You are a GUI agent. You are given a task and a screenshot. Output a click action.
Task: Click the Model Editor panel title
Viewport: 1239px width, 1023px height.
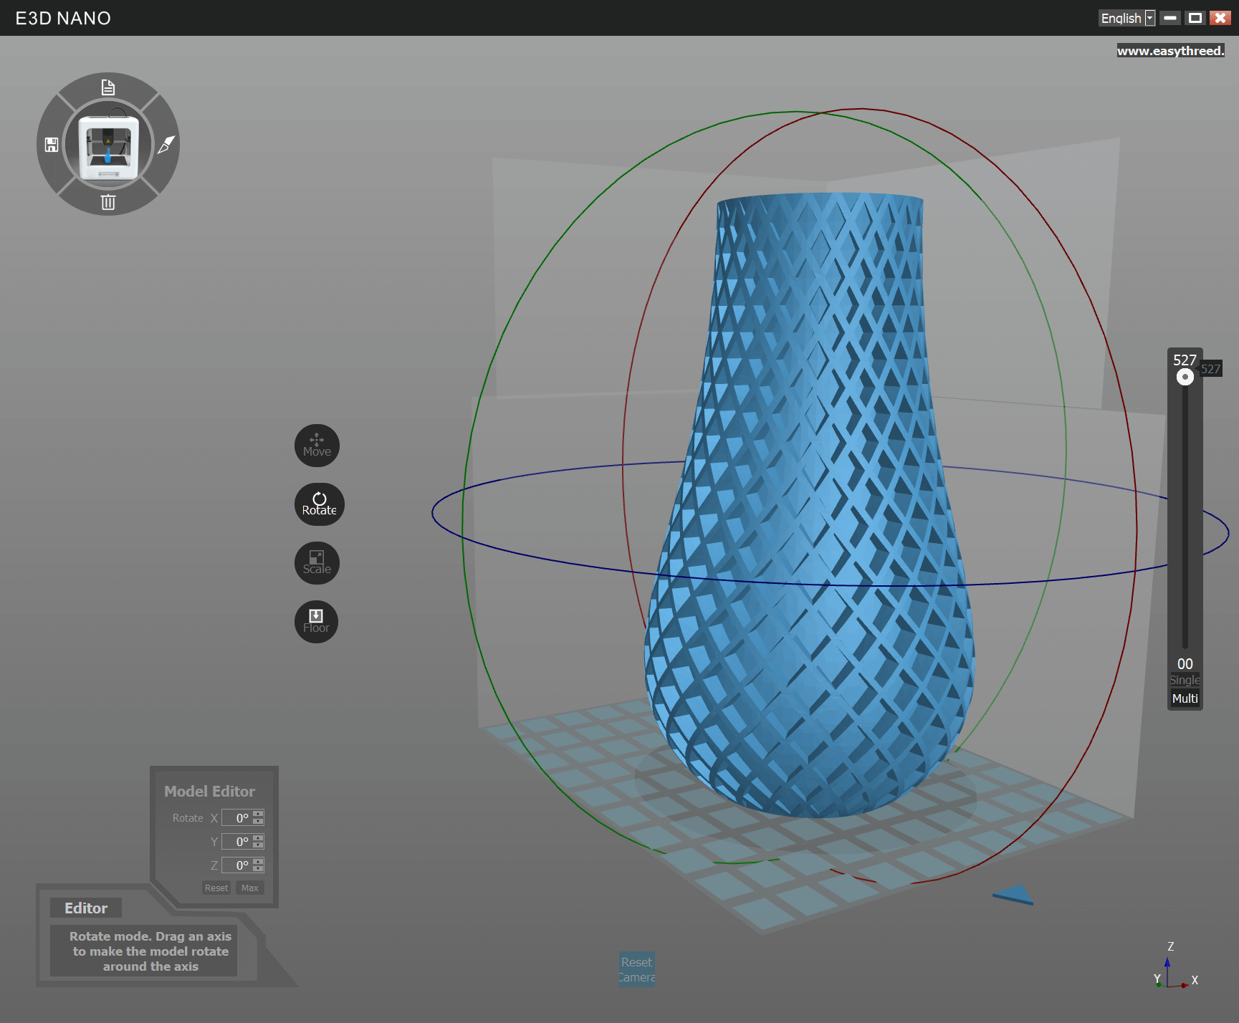[x=209, y=791]
